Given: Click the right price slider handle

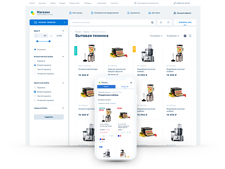Looking at the screenshot, I should pyautogui.click(x=49, y=41).
